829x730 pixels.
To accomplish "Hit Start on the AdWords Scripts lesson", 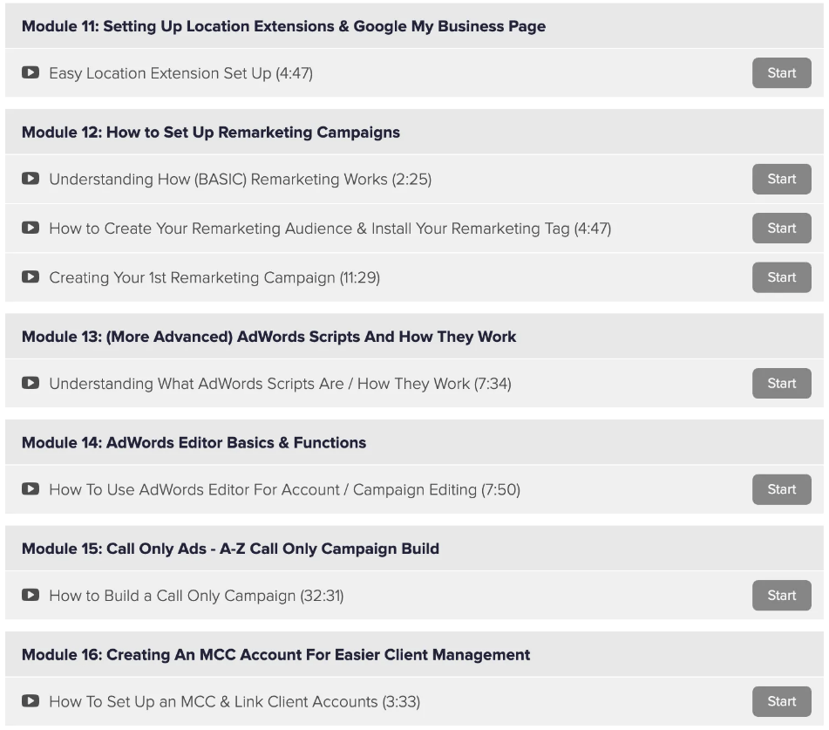I will 781,383.
